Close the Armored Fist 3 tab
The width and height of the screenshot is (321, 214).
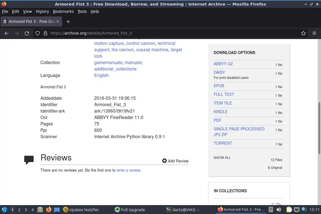click(58, 21)
